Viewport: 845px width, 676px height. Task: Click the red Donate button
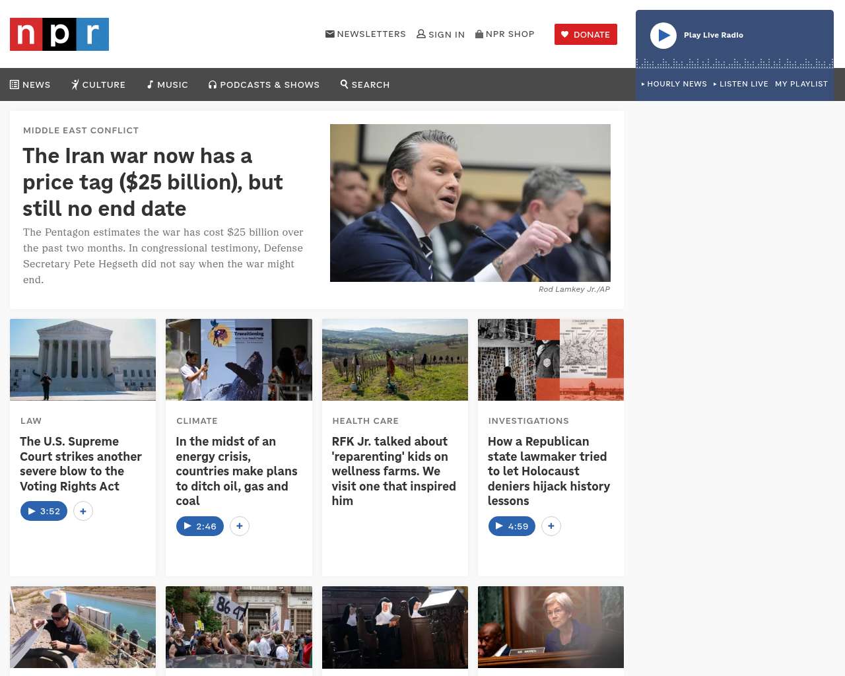(x=586, y=34)
